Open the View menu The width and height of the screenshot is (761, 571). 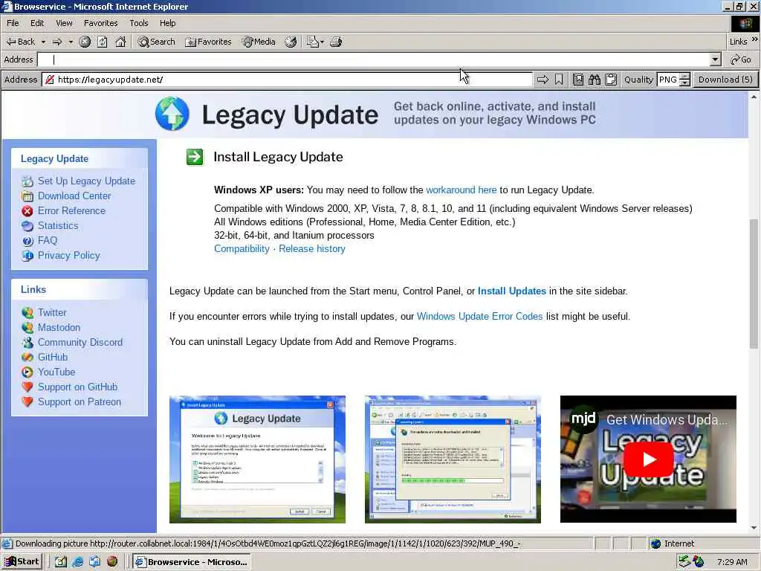point(64,23)
